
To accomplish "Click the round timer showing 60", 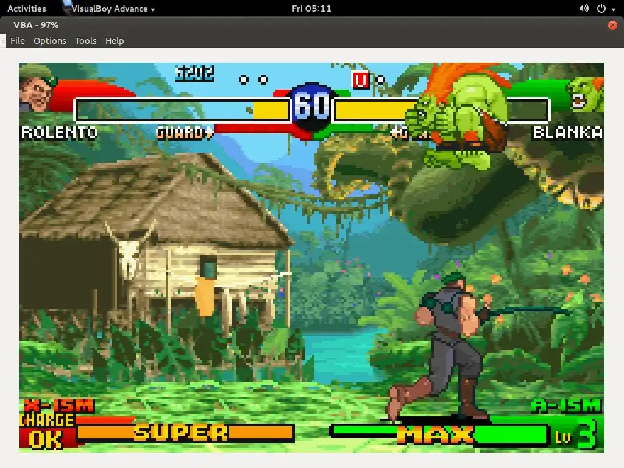I will (x=312, y=107).
